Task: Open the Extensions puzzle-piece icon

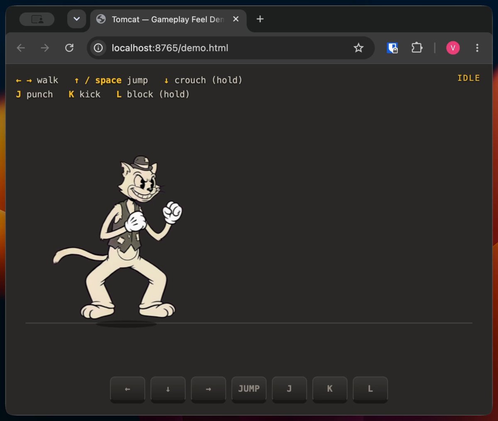Action: [417, 48]
